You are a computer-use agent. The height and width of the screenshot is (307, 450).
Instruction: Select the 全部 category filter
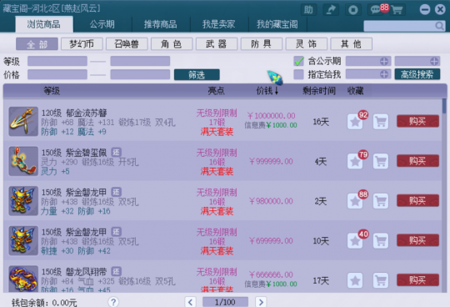(37, 44)
